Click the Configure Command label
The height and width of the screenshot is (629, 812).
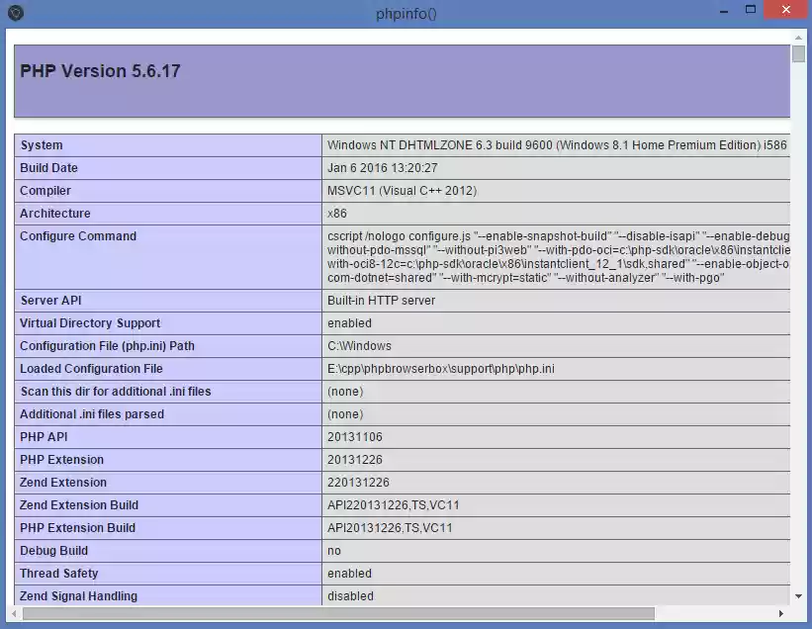pos(78,236)
